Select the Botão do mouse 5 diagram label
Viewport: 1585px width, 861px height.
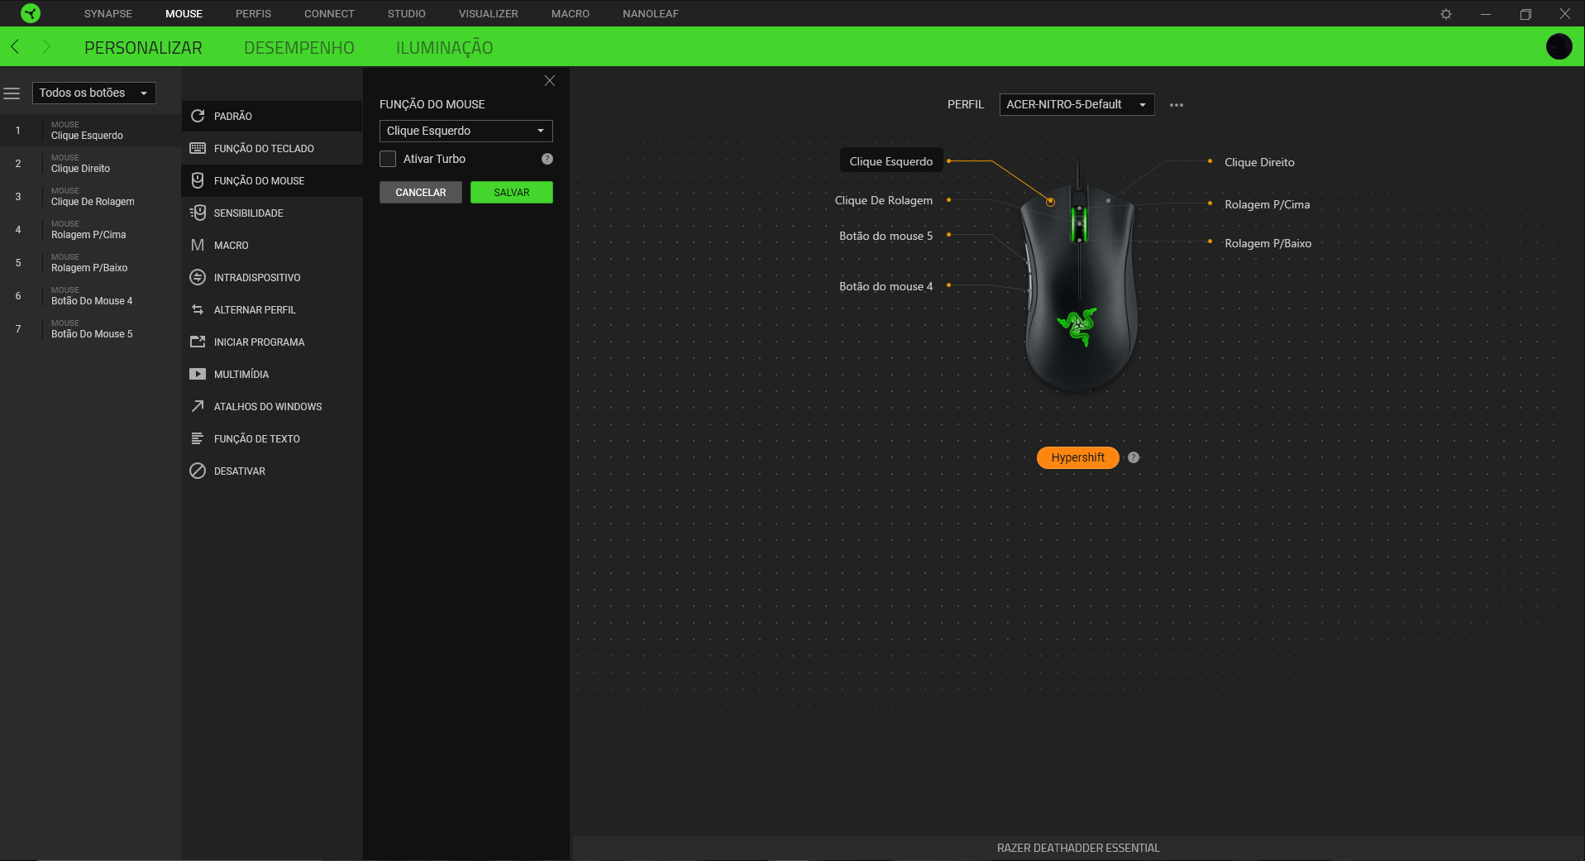point(886,236)
